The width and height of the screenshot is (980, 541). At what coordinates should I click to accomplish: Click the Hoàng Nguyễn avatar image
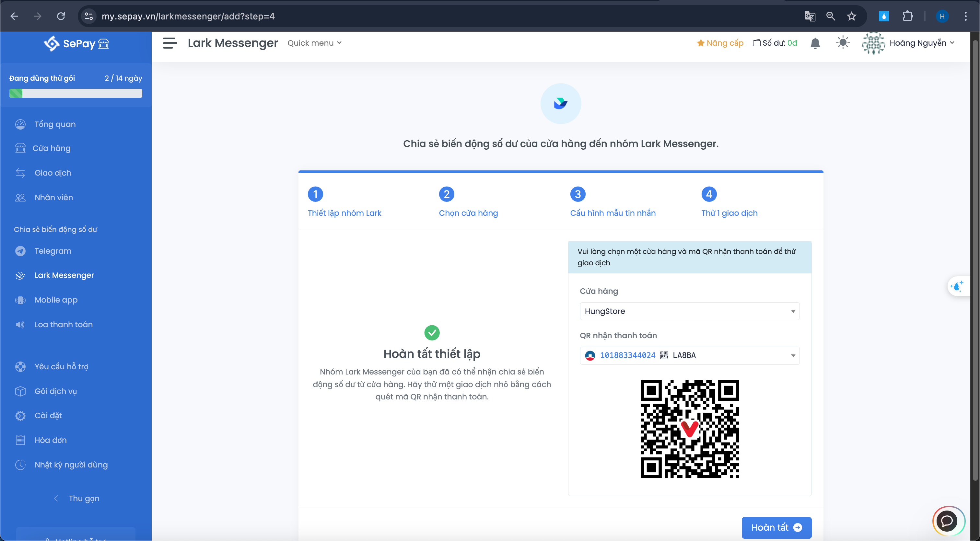point(873,43)
